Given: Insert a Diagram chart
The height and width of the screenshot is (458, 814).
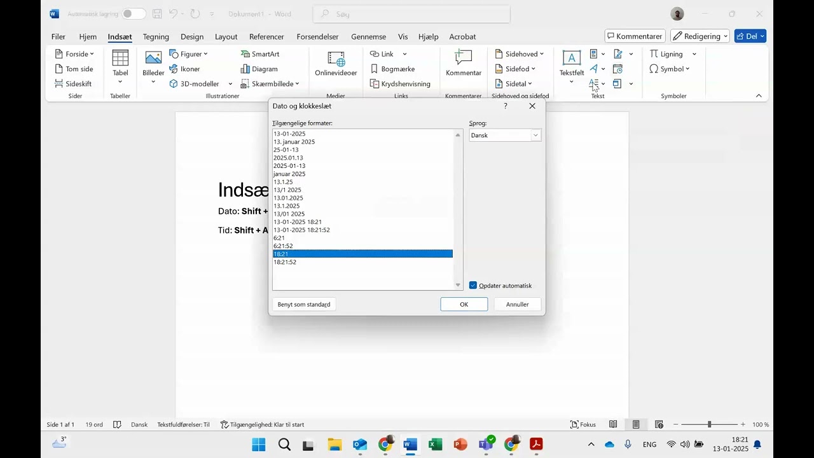Looking at the screenshot, I should click(x=259, y=69).
